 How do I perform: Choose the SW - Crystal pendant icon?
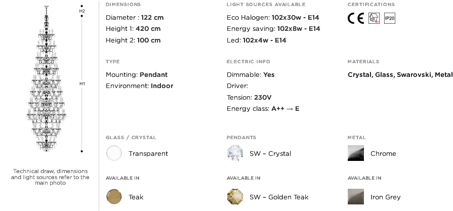pos(235,153)
